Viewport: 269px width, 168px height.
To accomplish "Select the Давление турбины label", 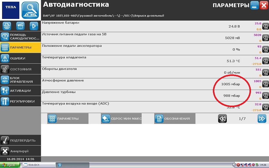I will [59, 92].
